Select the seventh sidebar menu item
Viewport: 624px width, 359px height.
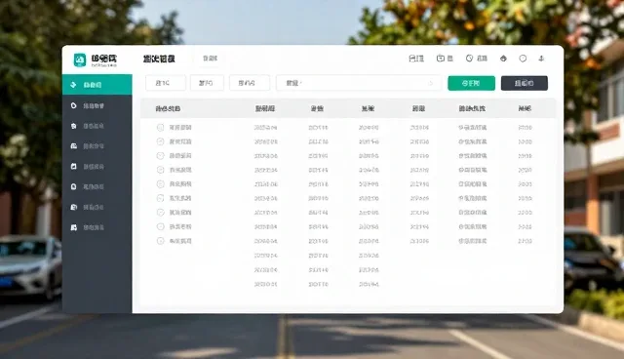pyautogui.click(x=97, y=207)
